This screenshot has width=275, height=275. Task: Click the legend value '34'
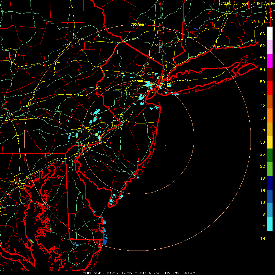pyautogui.click(x=262, y=130)
